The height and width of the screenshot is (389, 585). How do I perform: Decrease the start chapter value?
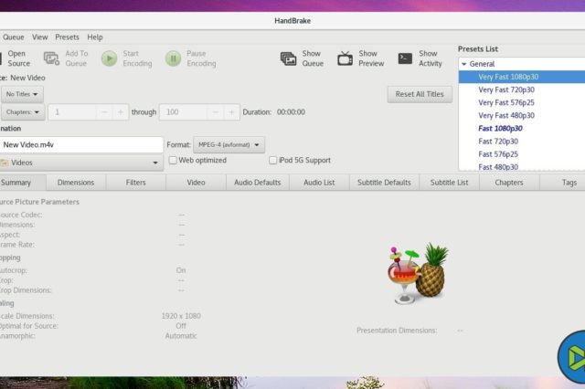coord(104,112)
